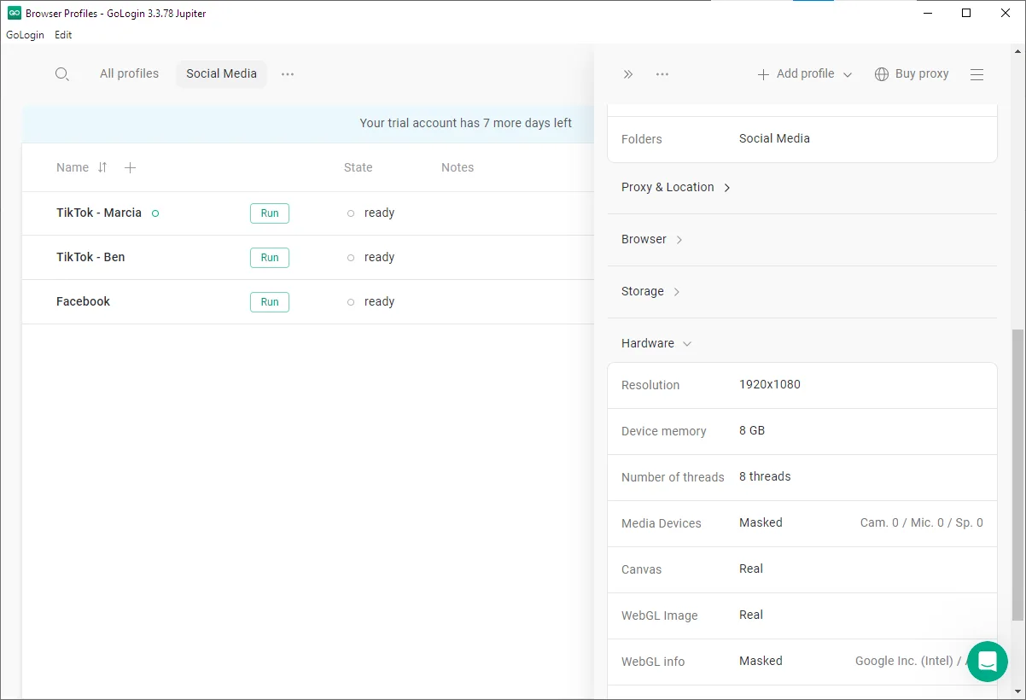
Task: Click the Name column header
Action: click(73, 168)
